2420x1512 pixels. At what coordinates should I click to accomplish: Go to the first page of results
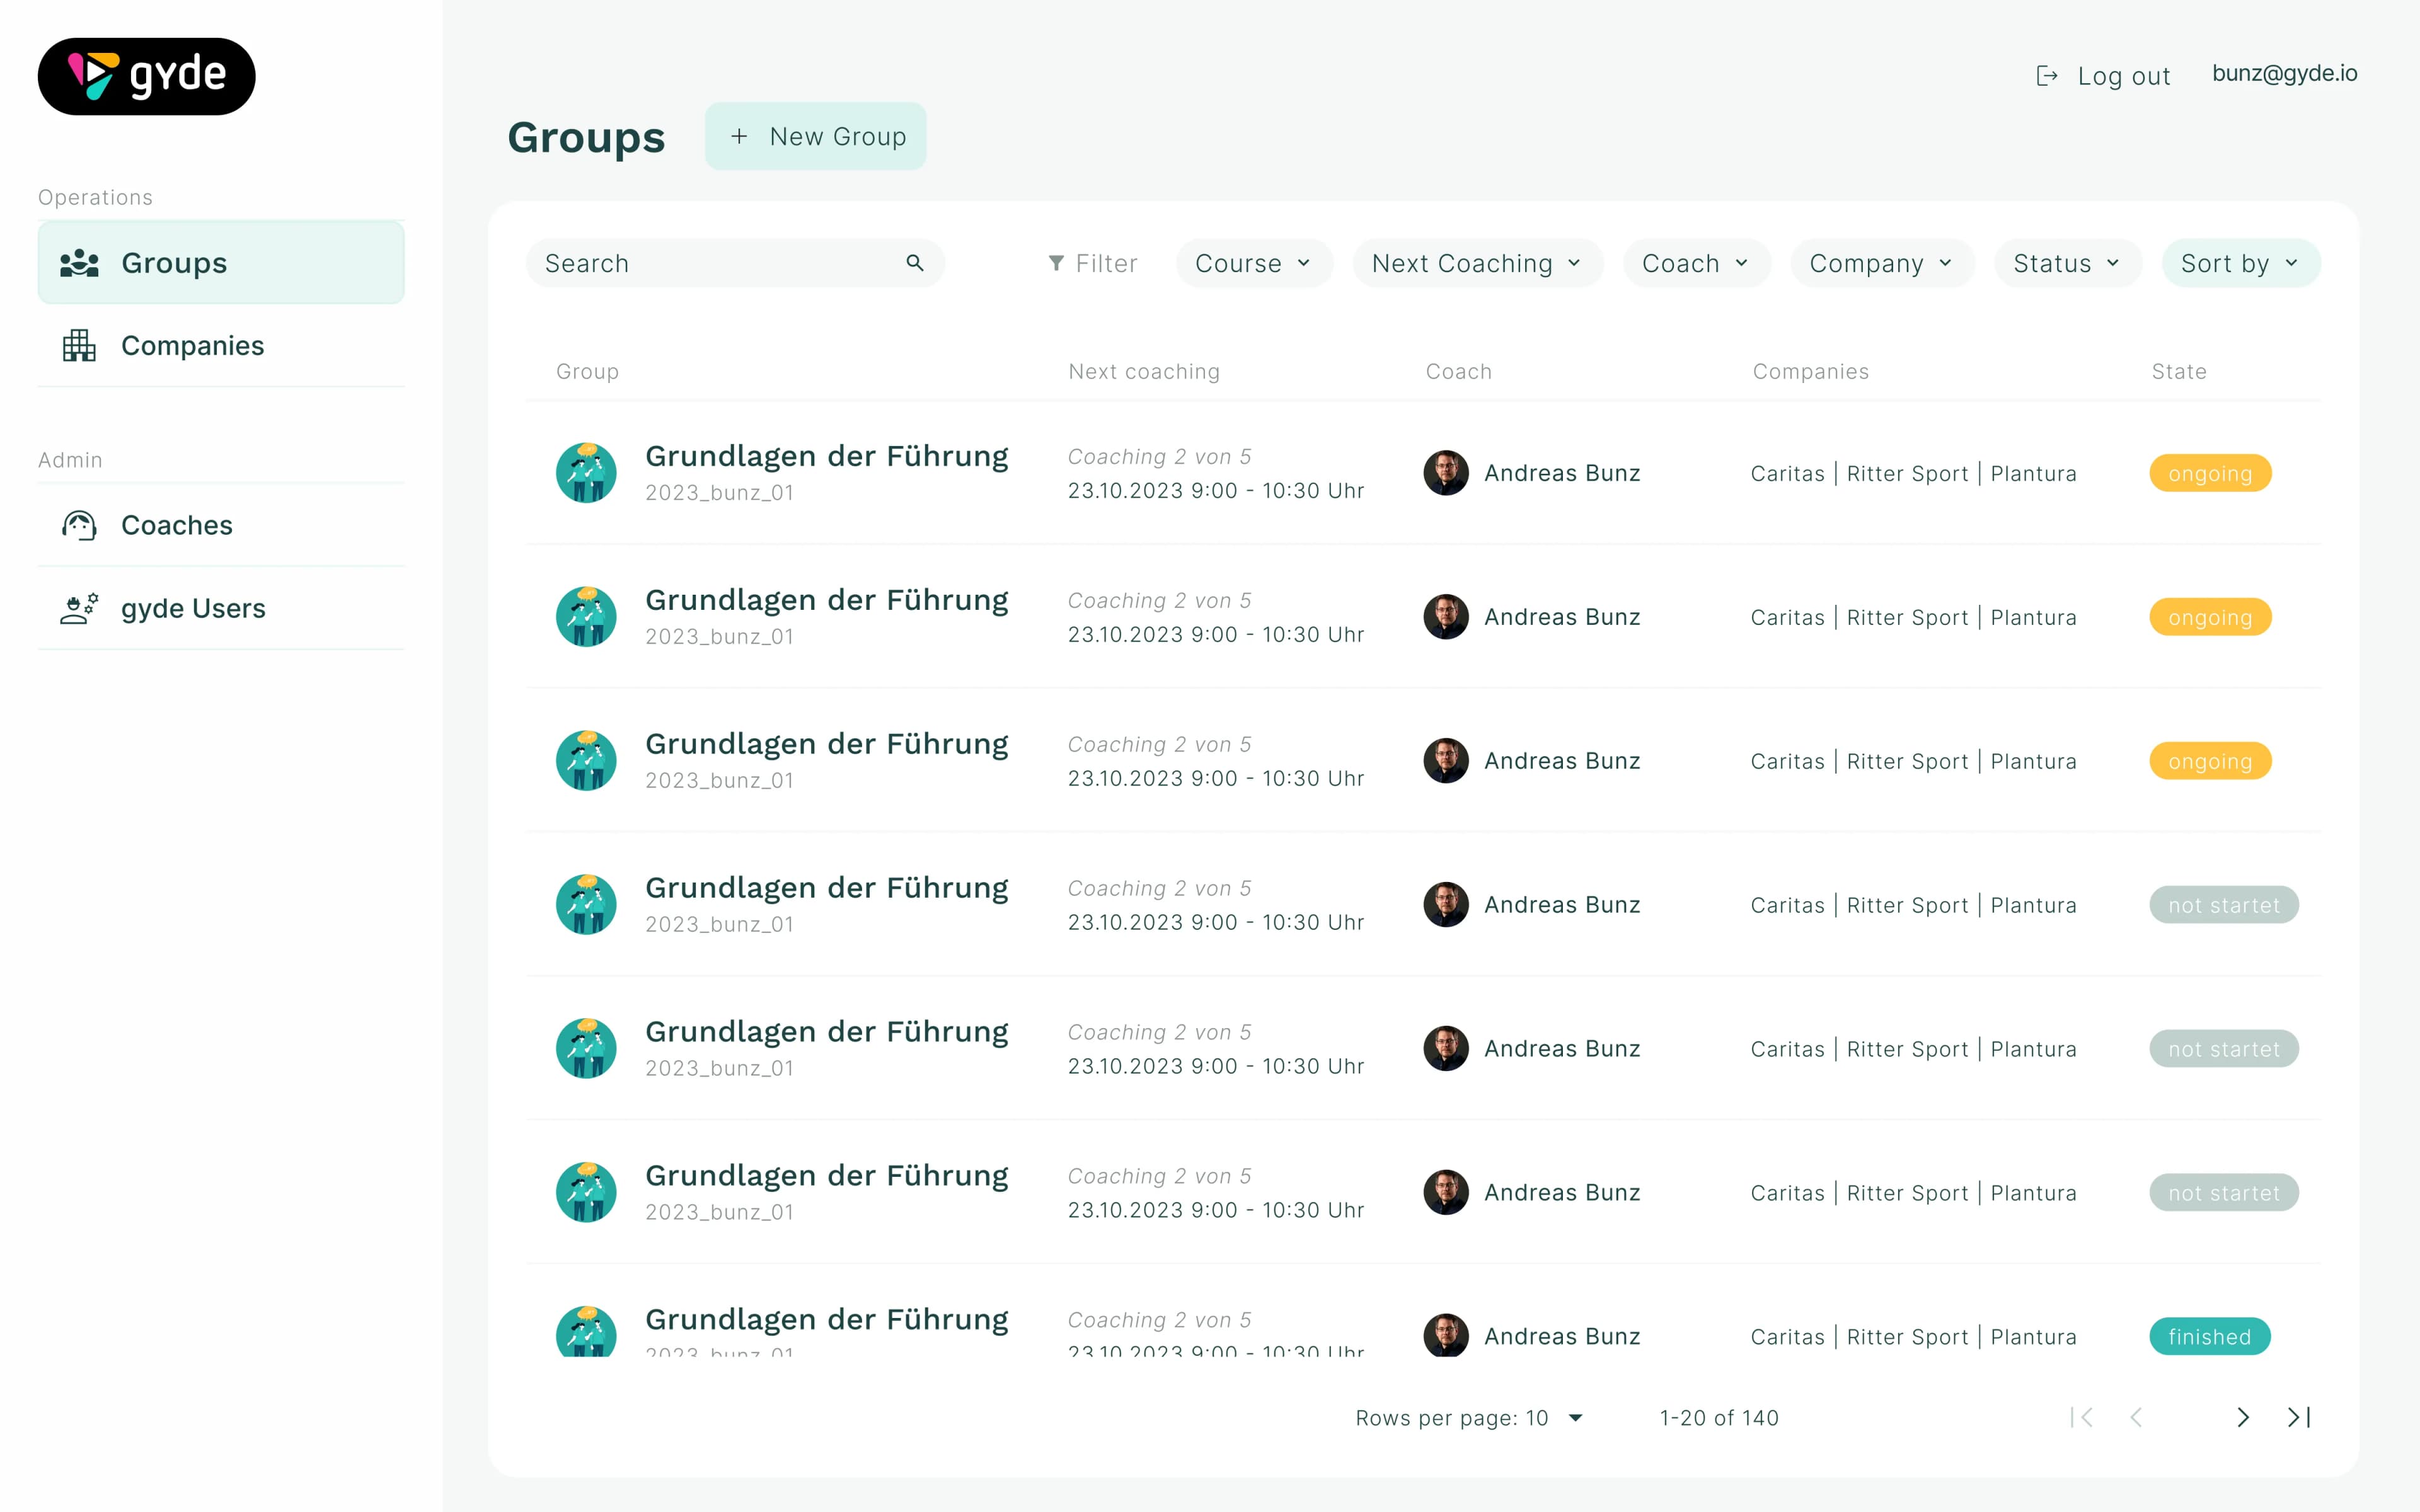coord(2082,1417)
